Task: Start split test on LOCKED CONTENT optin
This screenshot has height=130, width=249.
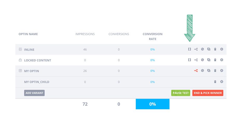Action: pyautogui.click(x=196, y=60)
